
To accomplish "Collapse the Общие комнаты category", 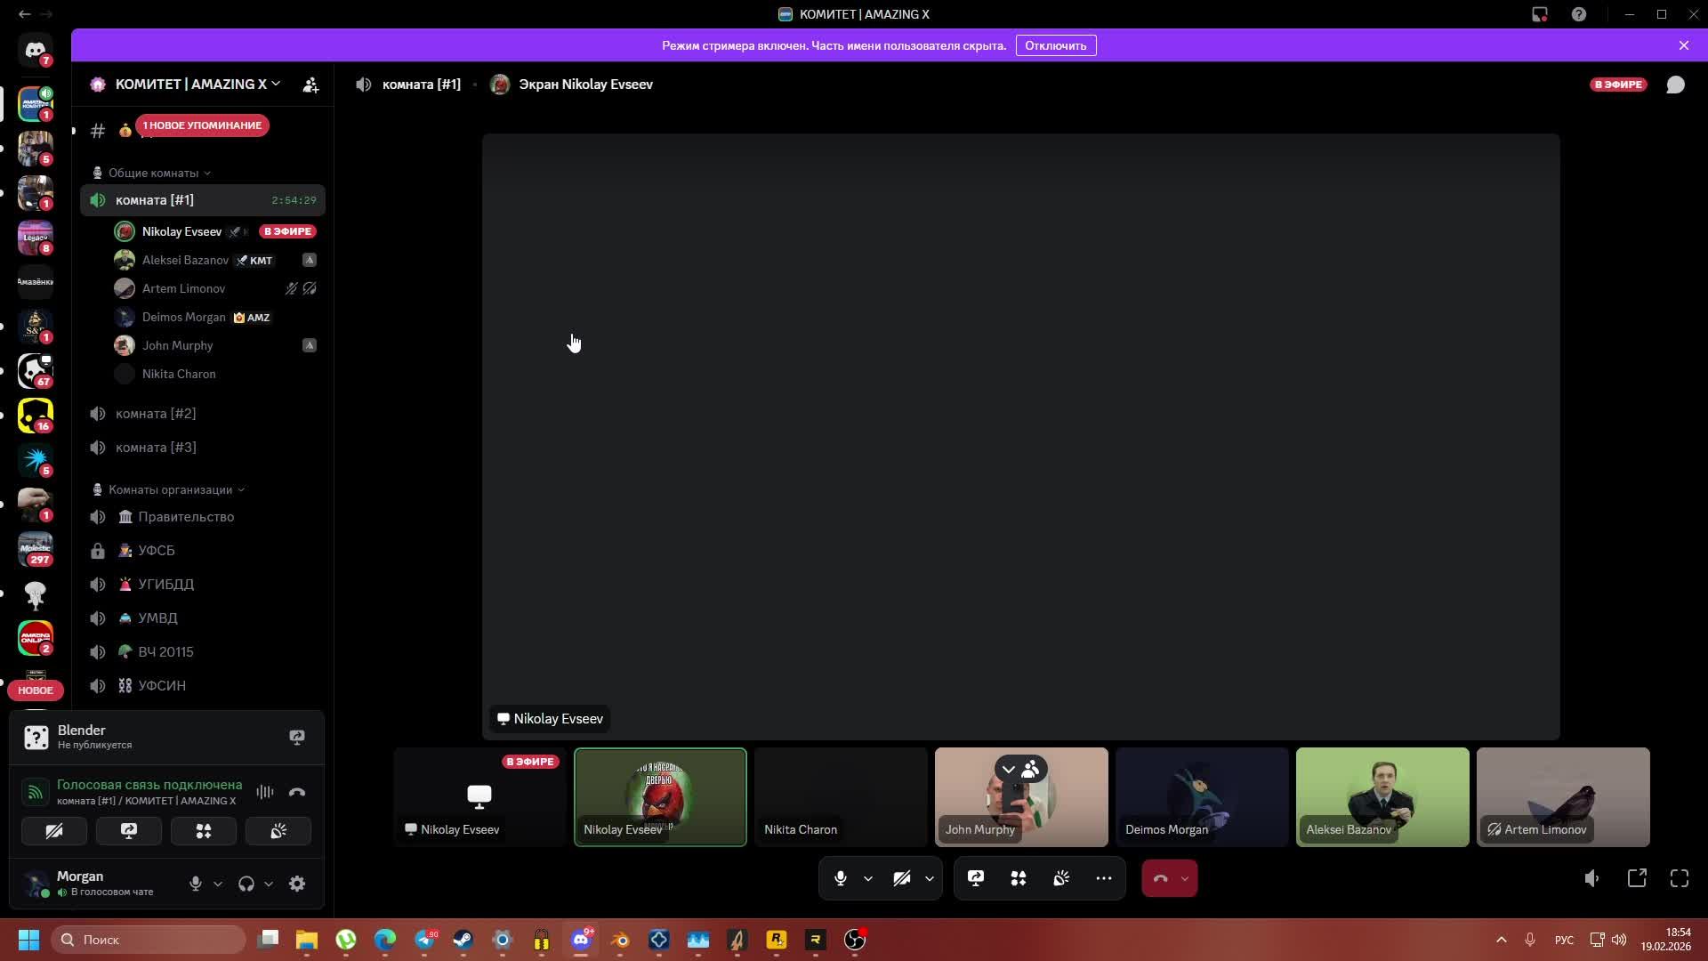I will click(x=153, y=173).
